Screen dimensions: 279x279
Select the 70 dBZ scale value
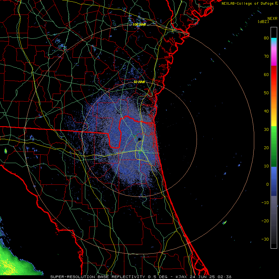tap(266, 56)
